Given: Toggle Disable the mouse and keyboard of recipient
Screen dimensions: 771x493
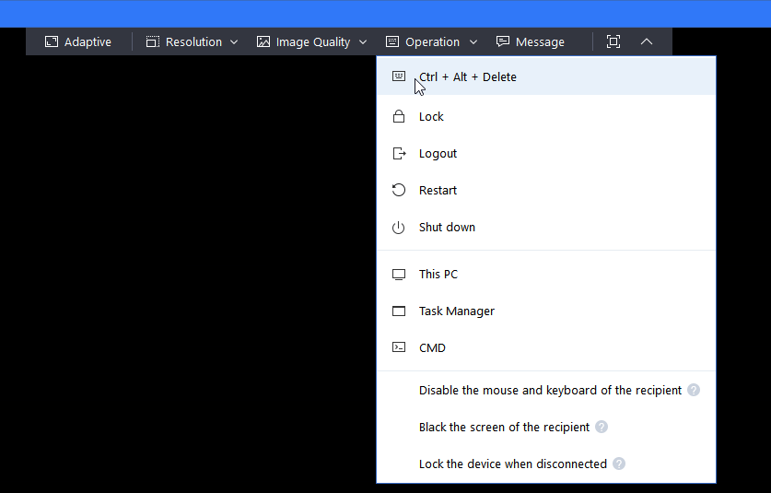Looking at the screenshot, I should (550, 391).
